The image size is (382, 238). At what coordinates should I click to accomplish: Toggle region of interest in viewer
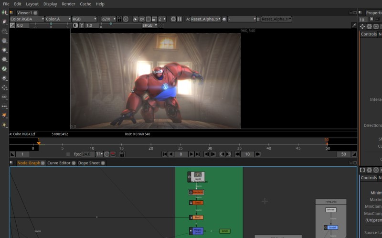[148, 19]
